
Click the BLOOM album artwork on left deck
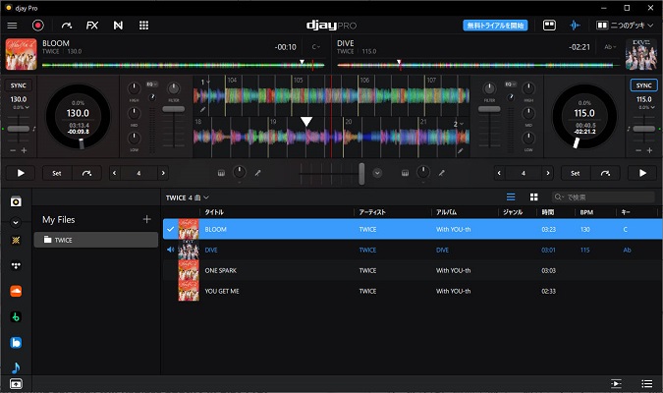(22, 54)
